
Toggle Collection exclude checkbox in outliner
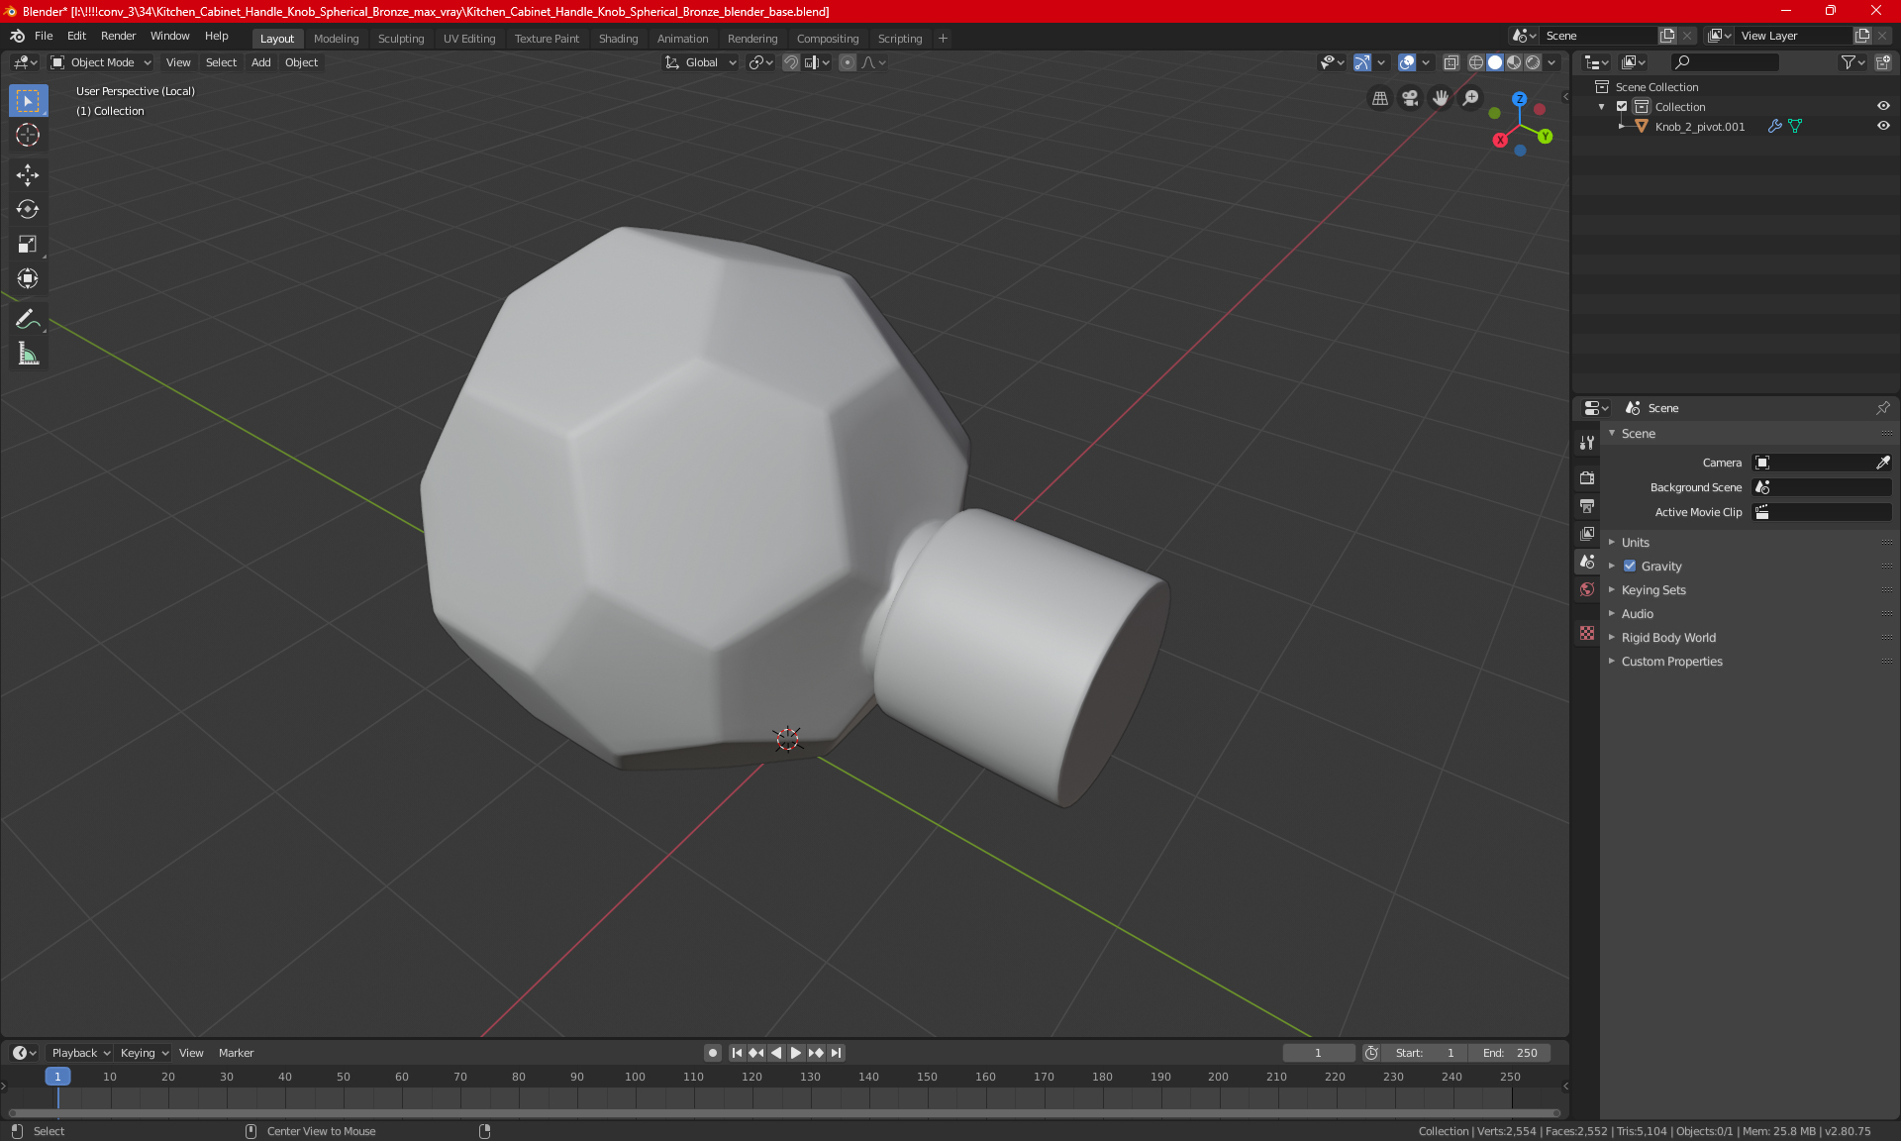[1622, 106]
